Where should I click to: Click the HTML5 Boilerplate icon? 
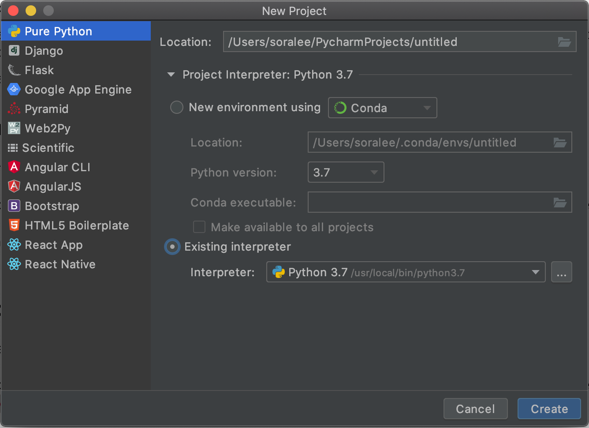(x=14, y=225)
